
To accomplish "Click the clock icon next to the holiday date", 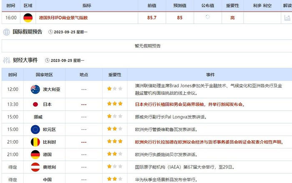I will [50, 32].
